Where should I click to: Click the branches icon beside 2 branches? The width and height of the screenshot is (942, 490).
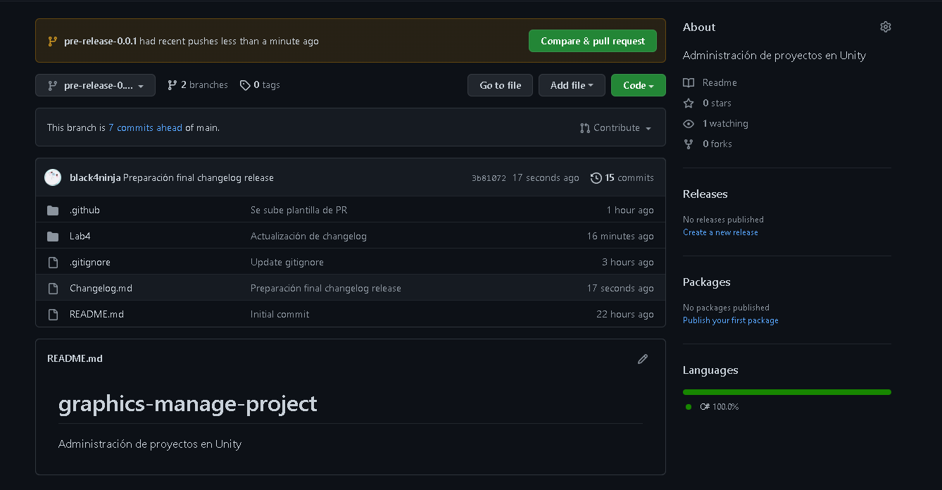tap(172, 85)
